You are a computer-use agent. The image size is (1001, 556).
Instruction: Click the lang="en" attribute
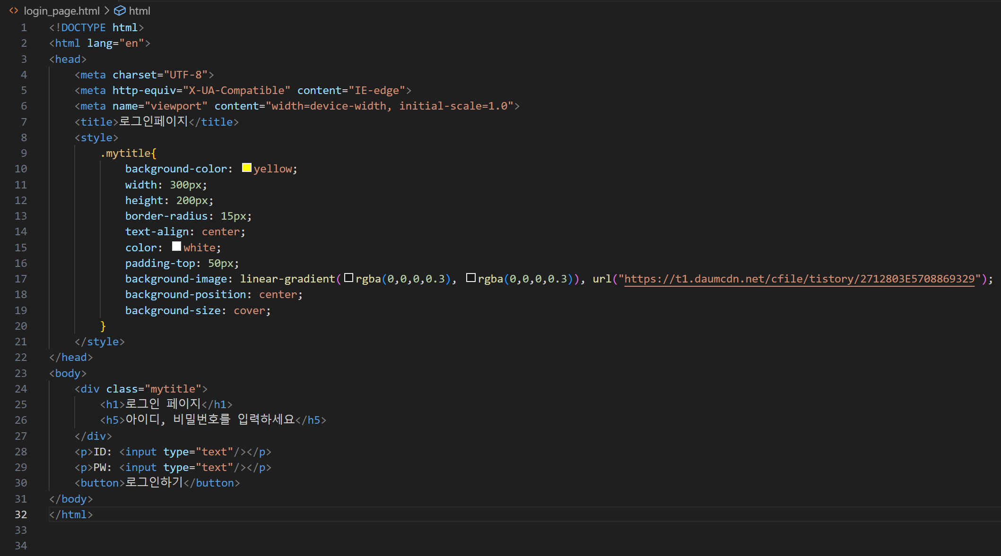click(x=116, y=43)
